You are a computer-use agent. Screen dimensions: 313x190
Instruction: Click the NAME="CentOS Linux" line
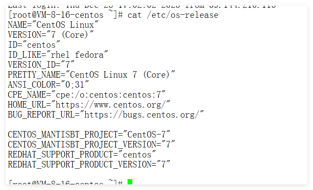coord(53,25)
